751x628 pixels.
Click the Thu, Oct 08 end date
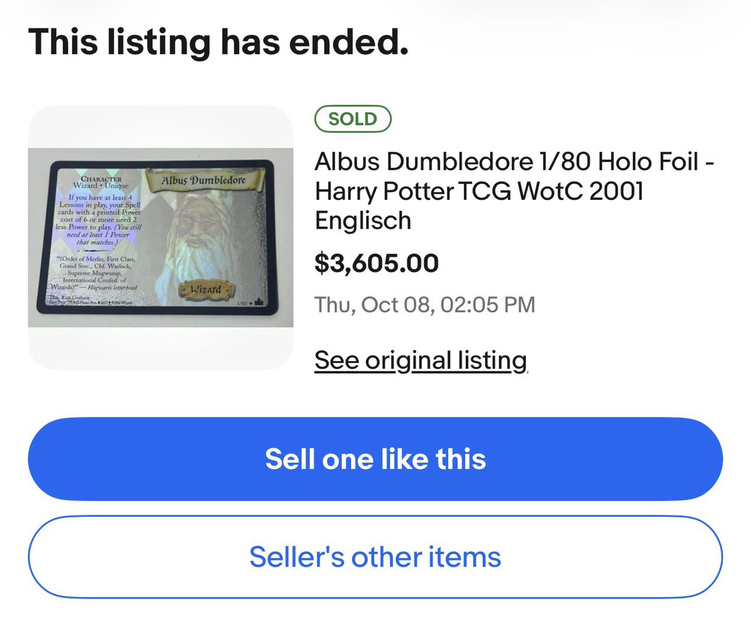[x=425, y=306]
